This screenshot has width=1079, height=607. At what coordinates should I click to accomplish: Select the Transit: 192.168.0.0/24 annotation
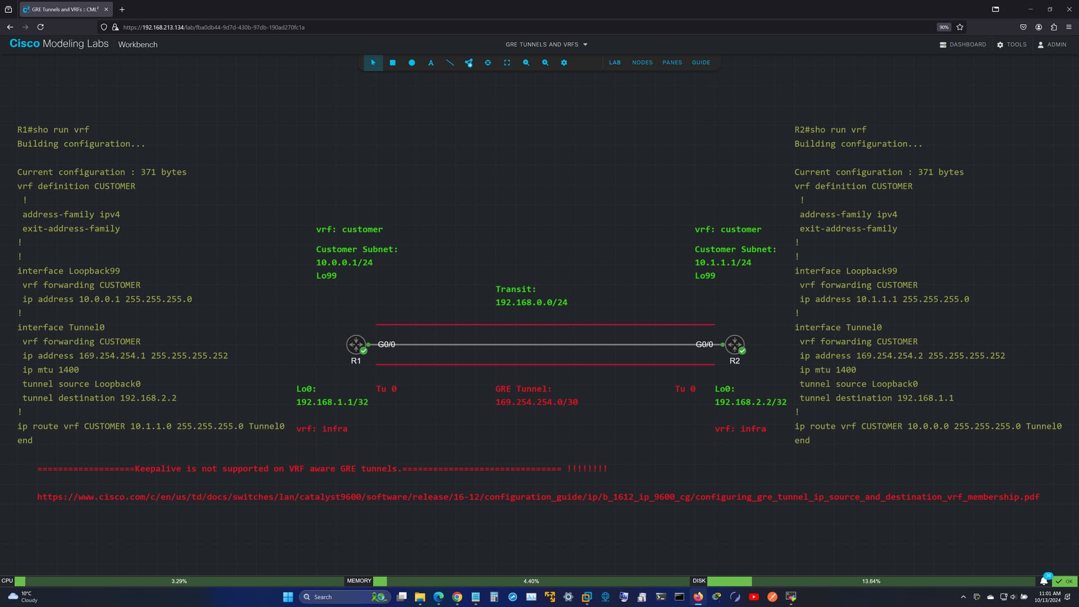[x=531, y=296]
